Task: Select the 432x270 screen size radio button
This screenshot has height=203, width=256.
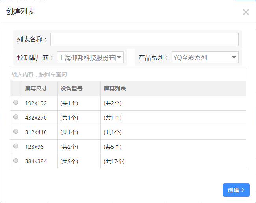Action: click(16, 117)
